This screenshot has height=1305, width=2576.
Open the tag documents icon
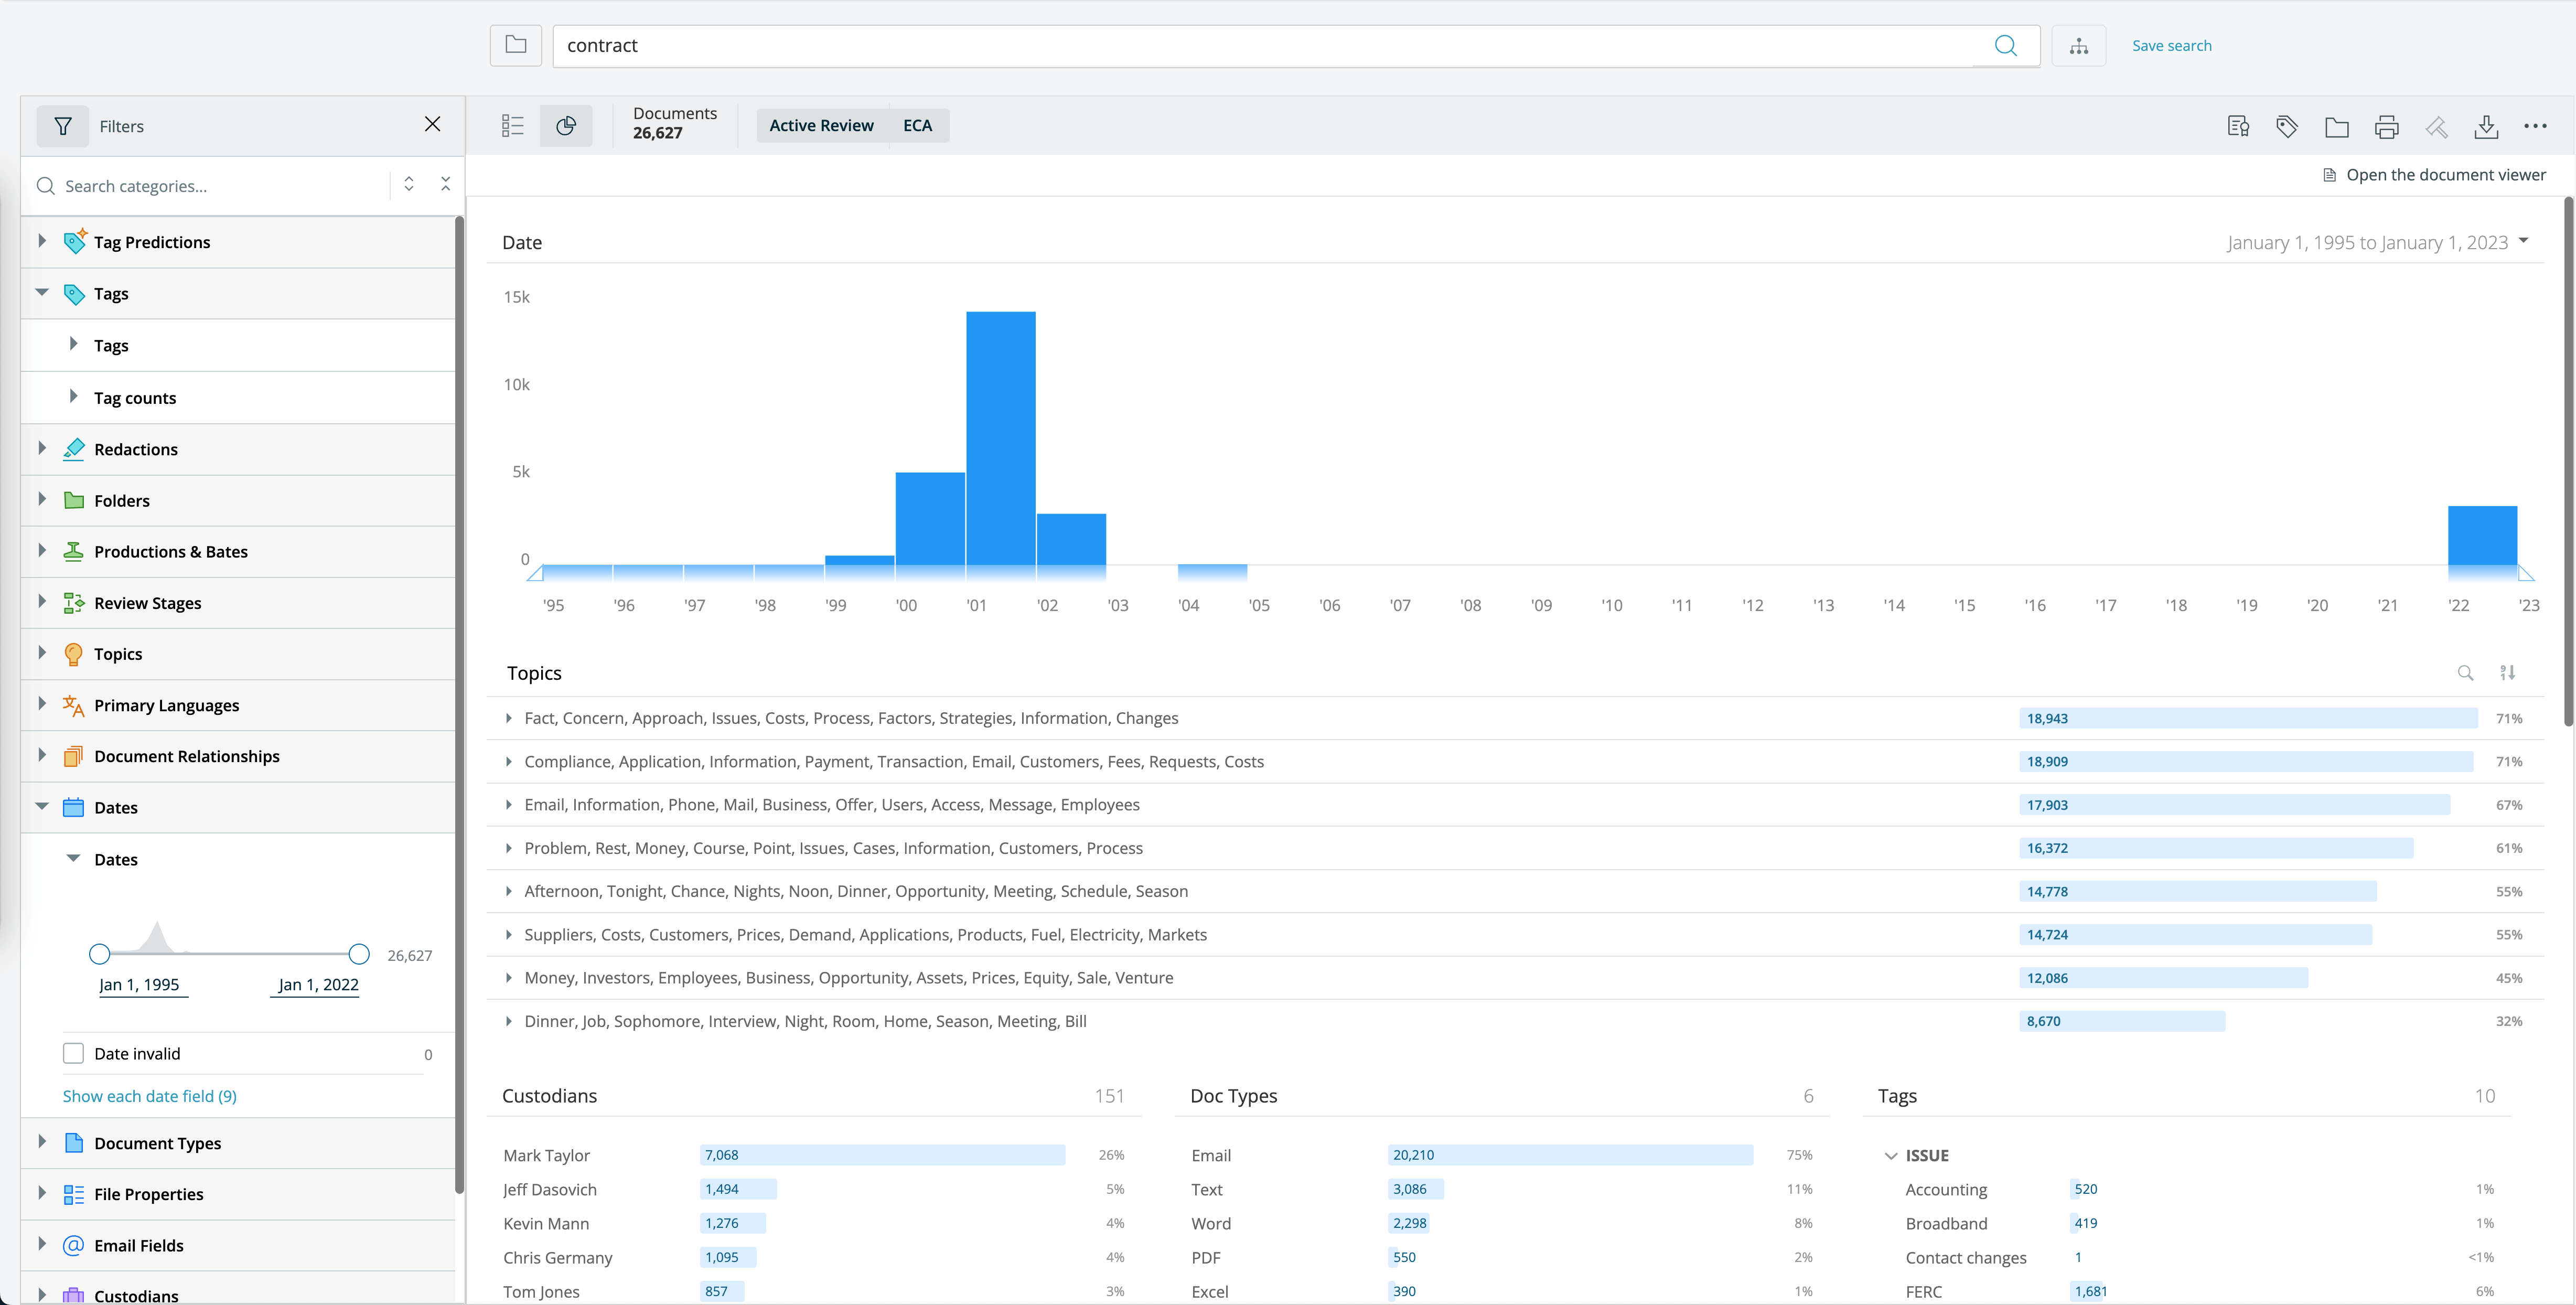point(2286,126)
